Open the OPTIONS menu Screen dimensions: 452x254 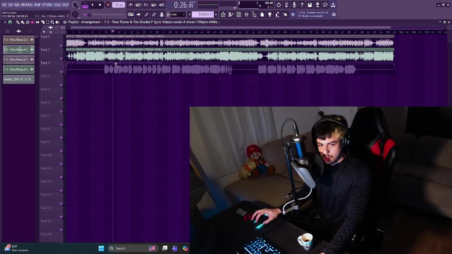pyautogui.click(x=47, y=5)
